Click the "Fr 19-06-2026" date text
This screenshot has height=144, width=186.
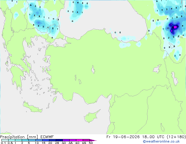click(123, 137)
